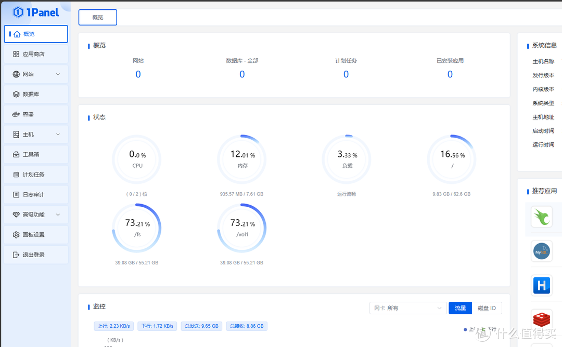Expand the 网站 sidebar menu
The image size is (562, 347).
click(x=36, y=74)
